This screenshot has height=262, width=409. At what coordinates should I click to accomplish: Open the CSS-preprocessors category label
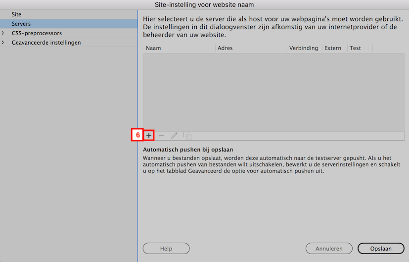click(37, 33)
